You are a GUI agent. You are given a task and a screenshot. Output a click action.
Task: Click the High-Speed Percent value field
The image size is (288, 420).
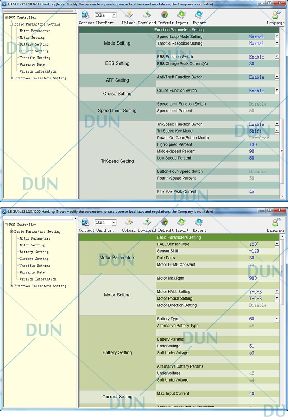tap(258, 144)
